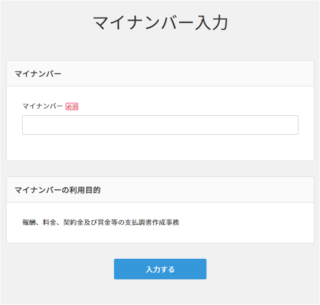Click the 契約金 word in purpose text
Image resolution: width=320 pixels, height=305 pixels.
72,223
